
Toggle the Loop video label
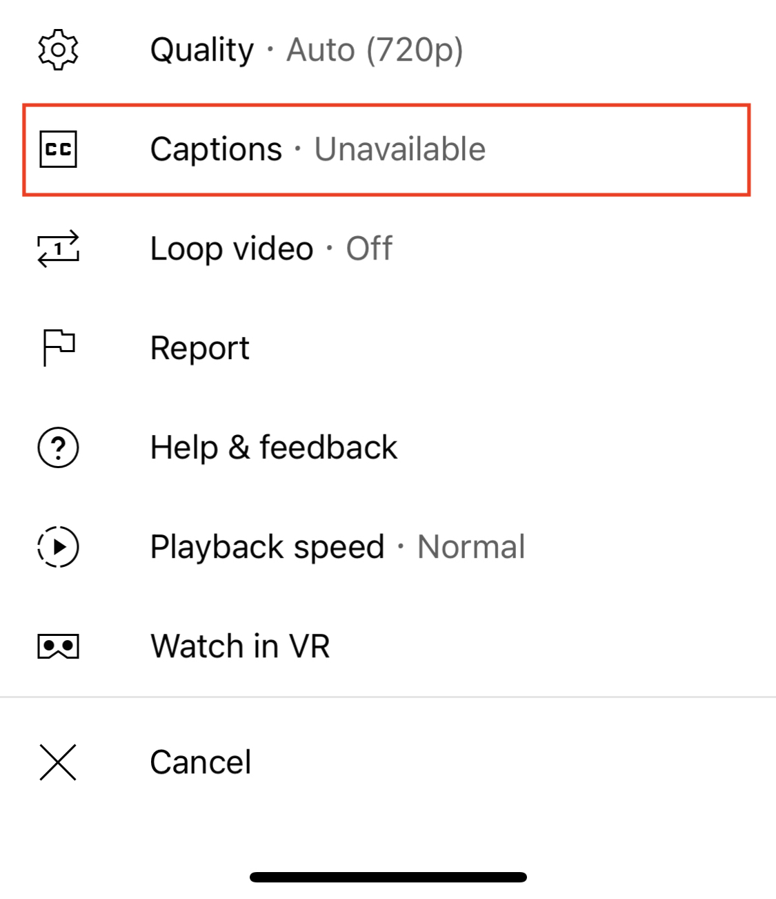coord(232,249)
